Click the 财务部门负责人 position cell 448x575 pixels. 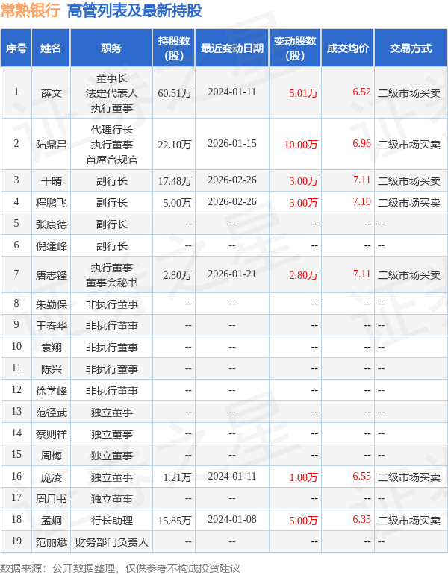[x=112, y=542]
